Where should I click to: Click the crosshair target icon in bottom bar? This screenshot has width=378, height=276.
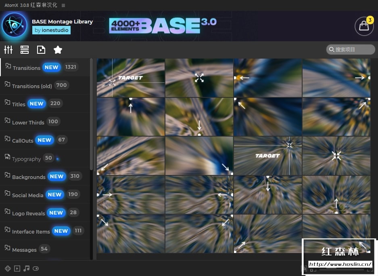pyautogui.click(x=8, y=268)
